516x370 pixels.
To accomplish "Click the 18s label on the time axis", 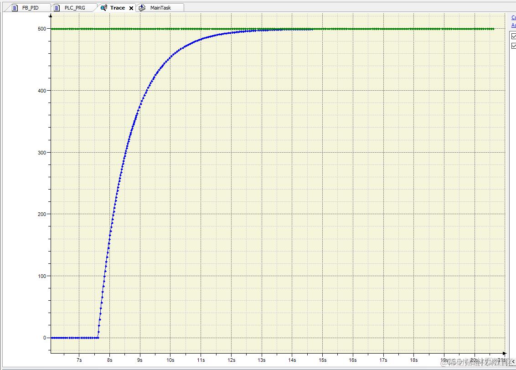I will [x=413, y=360].
